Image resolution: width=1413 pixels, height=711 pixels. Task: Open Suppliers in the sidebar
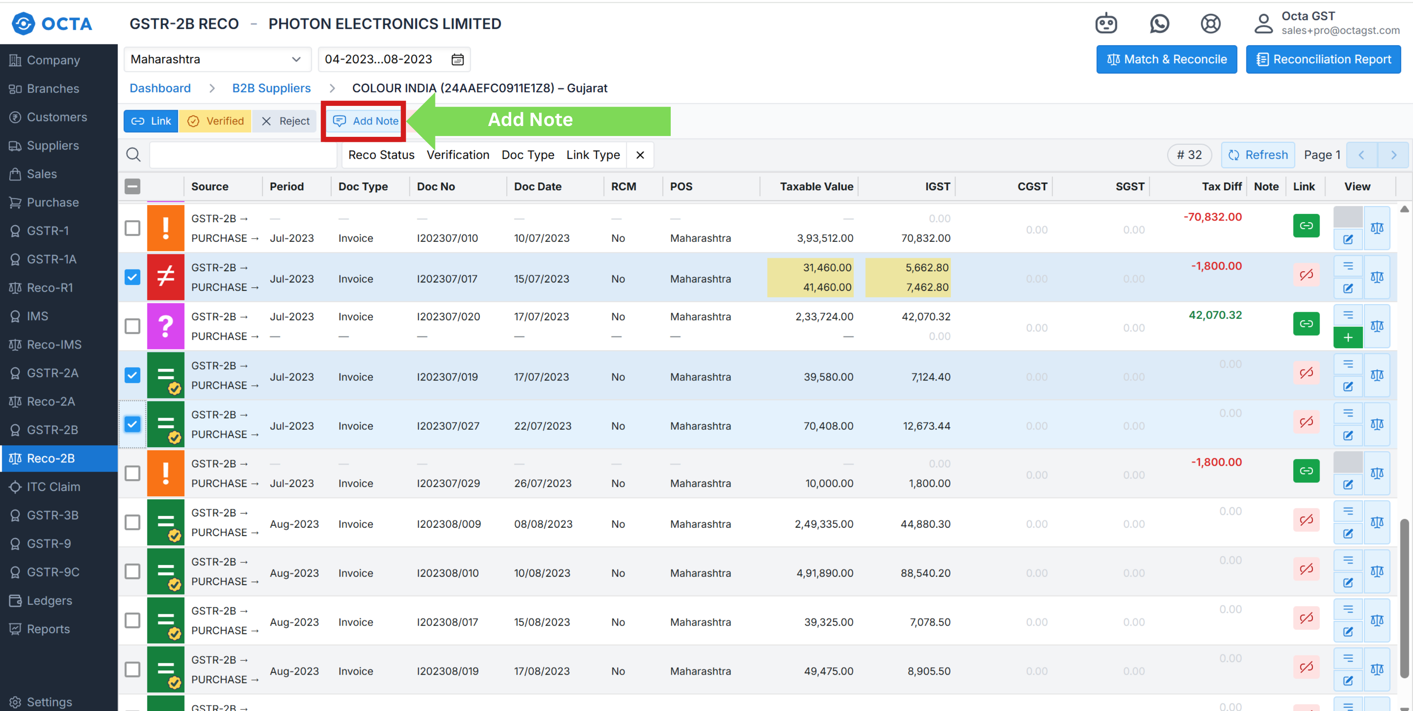tap(53, 145)
